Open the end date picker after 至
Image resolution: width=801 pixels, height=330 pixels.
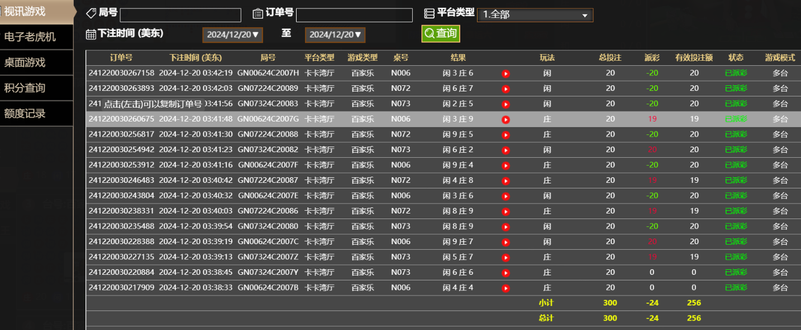(335, 34)
